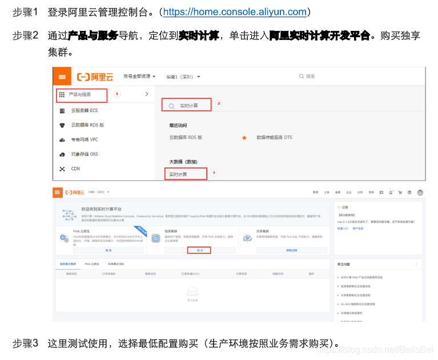Screen dimensions: 438x360
Task: Open the notification bell icon
Action: pos(391,193)
